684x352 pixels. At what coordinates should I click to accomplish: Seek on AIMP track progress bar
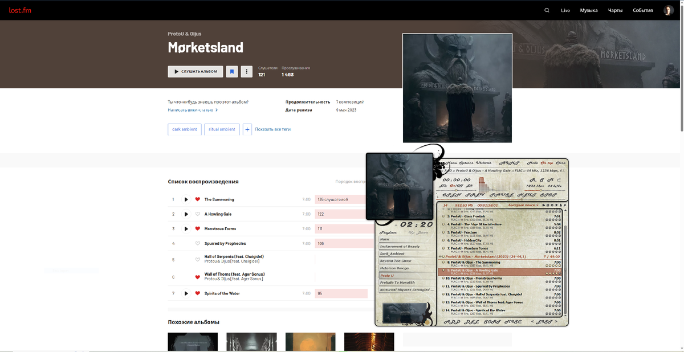500,199
